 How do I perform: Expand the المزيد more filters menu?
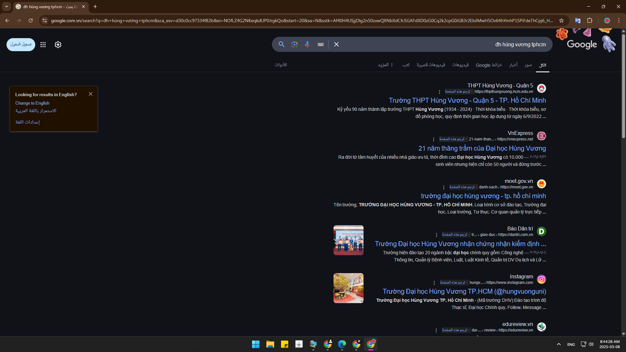point(385,65)
